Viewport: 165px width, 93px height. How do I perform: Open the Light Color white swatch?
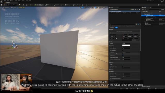126,45
